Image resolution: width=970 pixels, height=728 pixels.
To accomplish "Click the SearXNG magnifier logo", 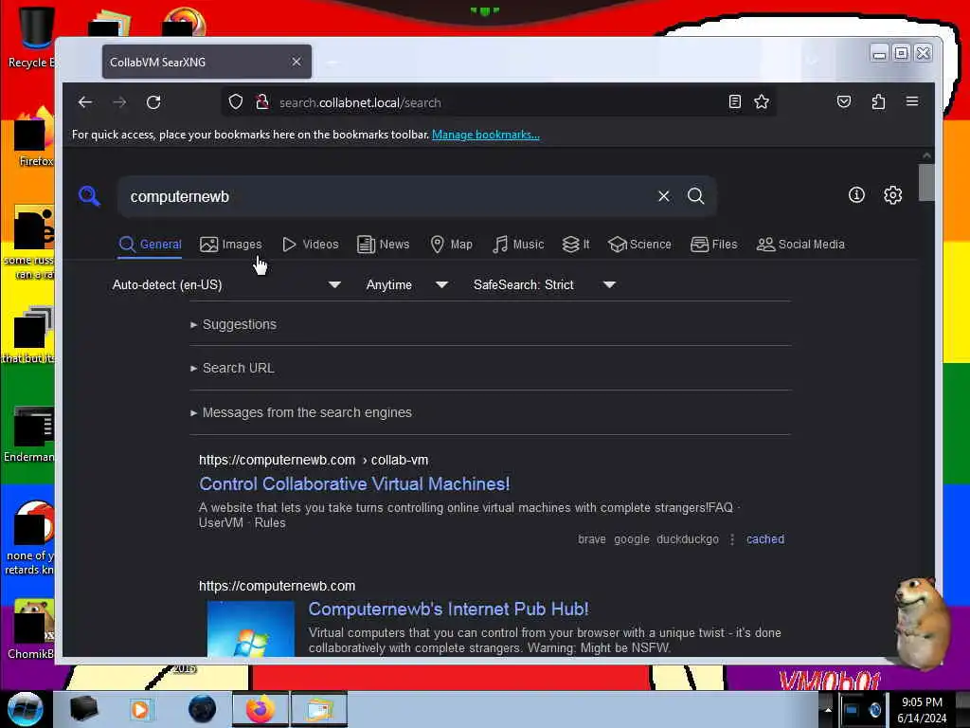I will click(x=89, y=195).
